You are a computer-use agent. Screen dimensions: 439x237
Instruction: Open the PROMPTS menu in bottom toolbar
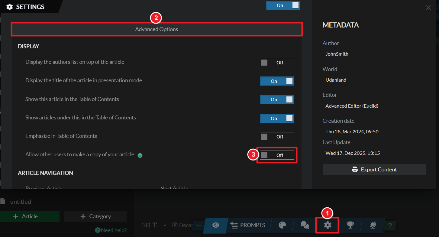[x=247, y=225]
